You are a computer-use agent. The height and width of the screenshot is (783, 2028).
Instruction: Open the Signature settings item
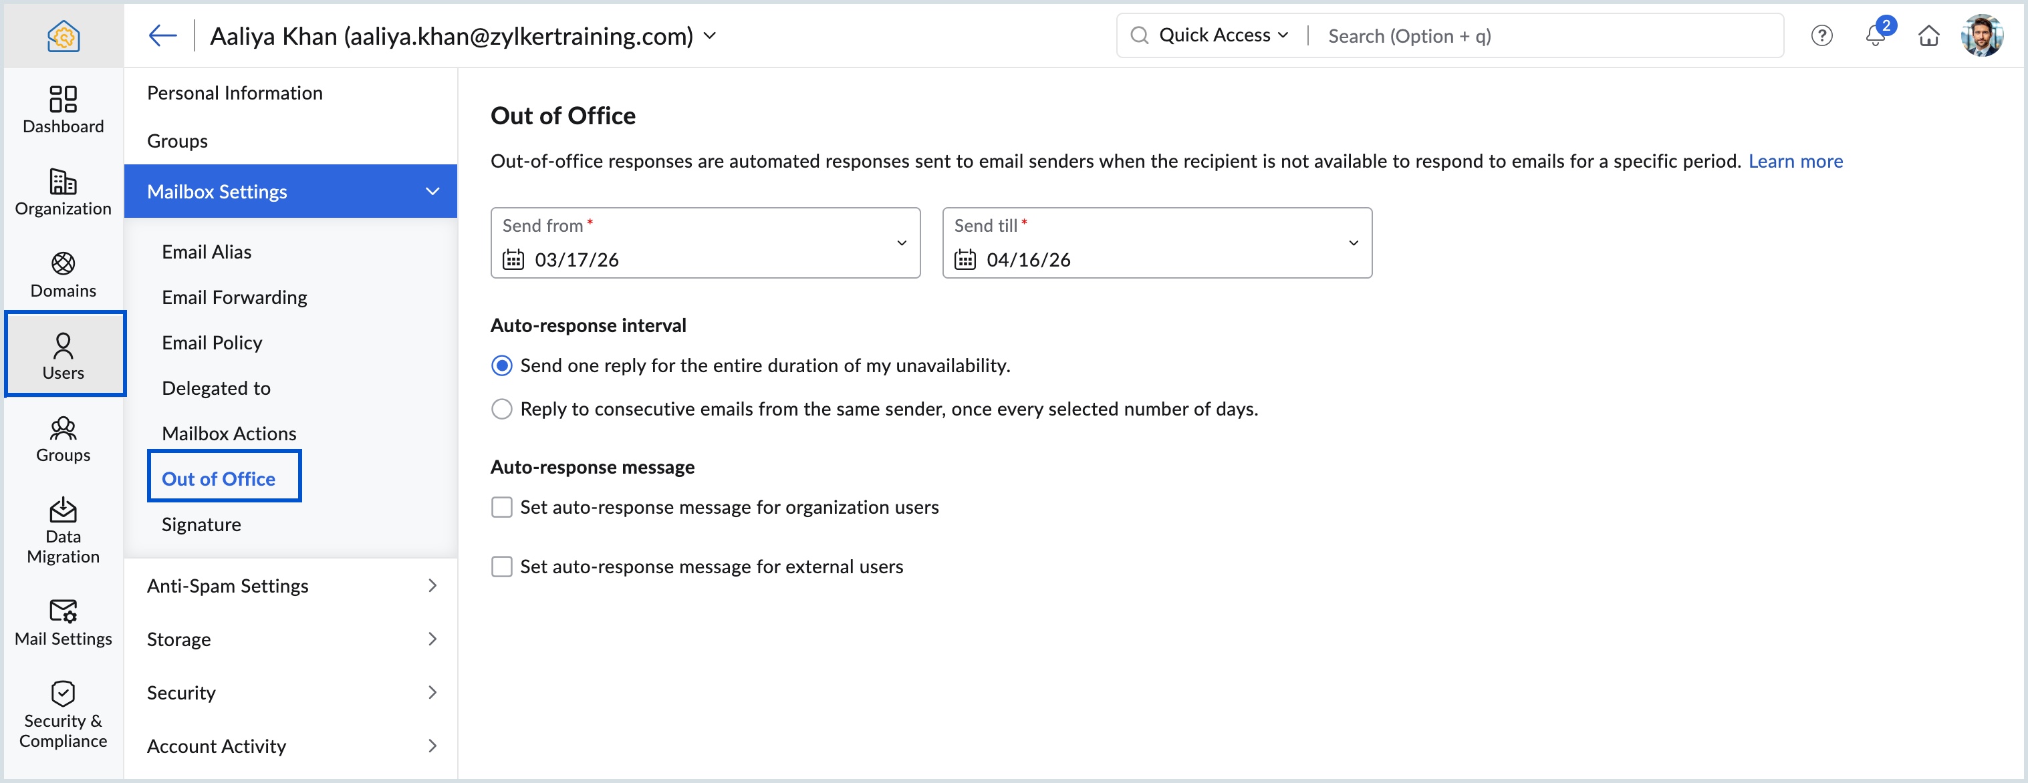[x=201, y=524]
